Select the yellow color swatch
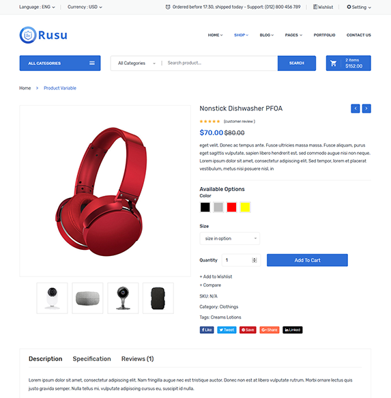This screenshot has width=391, height=398. click(x=245, y=207)
